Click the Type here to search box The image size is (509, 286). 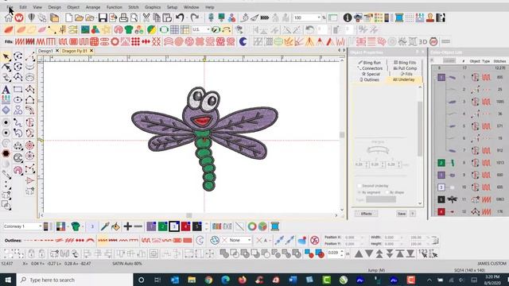point(75,280)
